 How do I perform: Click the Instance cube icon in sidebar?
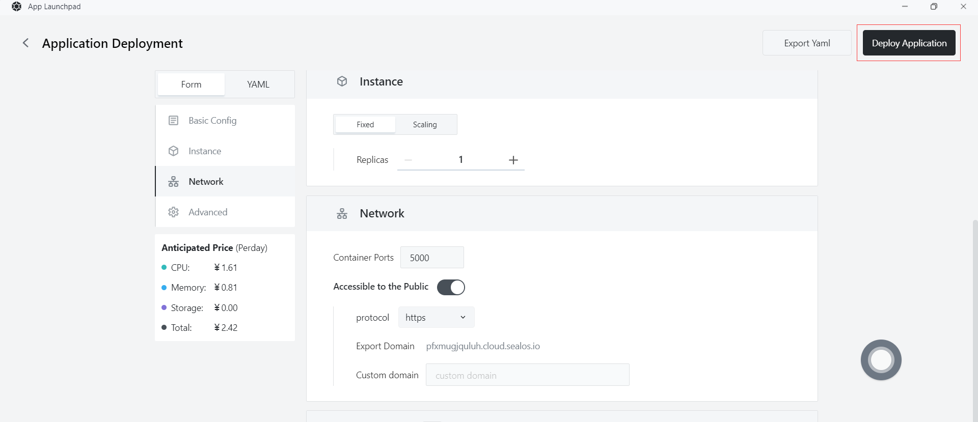tap(173, 151)
